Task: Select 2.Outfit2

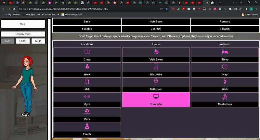Action: tap(156, 29)
